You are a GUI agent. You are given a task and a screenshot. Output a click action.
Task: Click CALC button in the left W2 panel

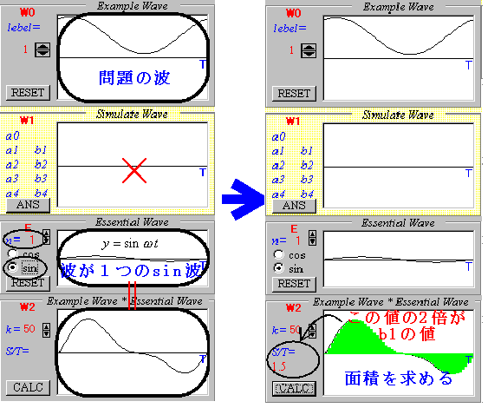pos(28,387)
